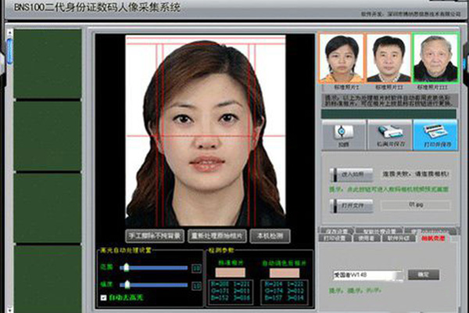Click the camera capture icon button

[341, 135]
